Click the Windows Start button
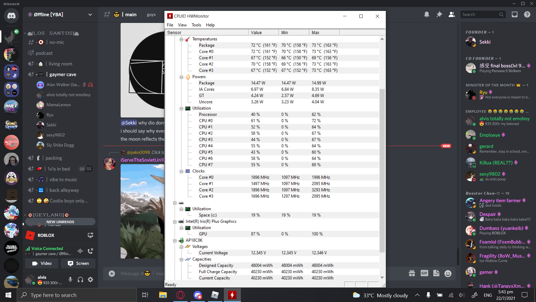The width and height of the screenshot is (536, 302). pyautogui.click(x=8, y=295)
